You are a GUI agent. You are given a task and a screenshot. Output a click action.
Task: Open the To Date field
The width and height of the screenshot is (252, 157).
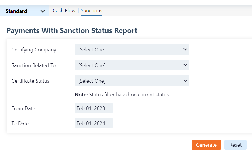tap(94, 123)
